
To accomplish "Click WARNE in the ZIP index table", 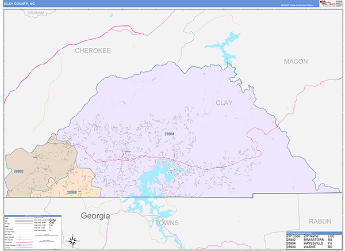I will pyautogui.click(x=309, y=247).
